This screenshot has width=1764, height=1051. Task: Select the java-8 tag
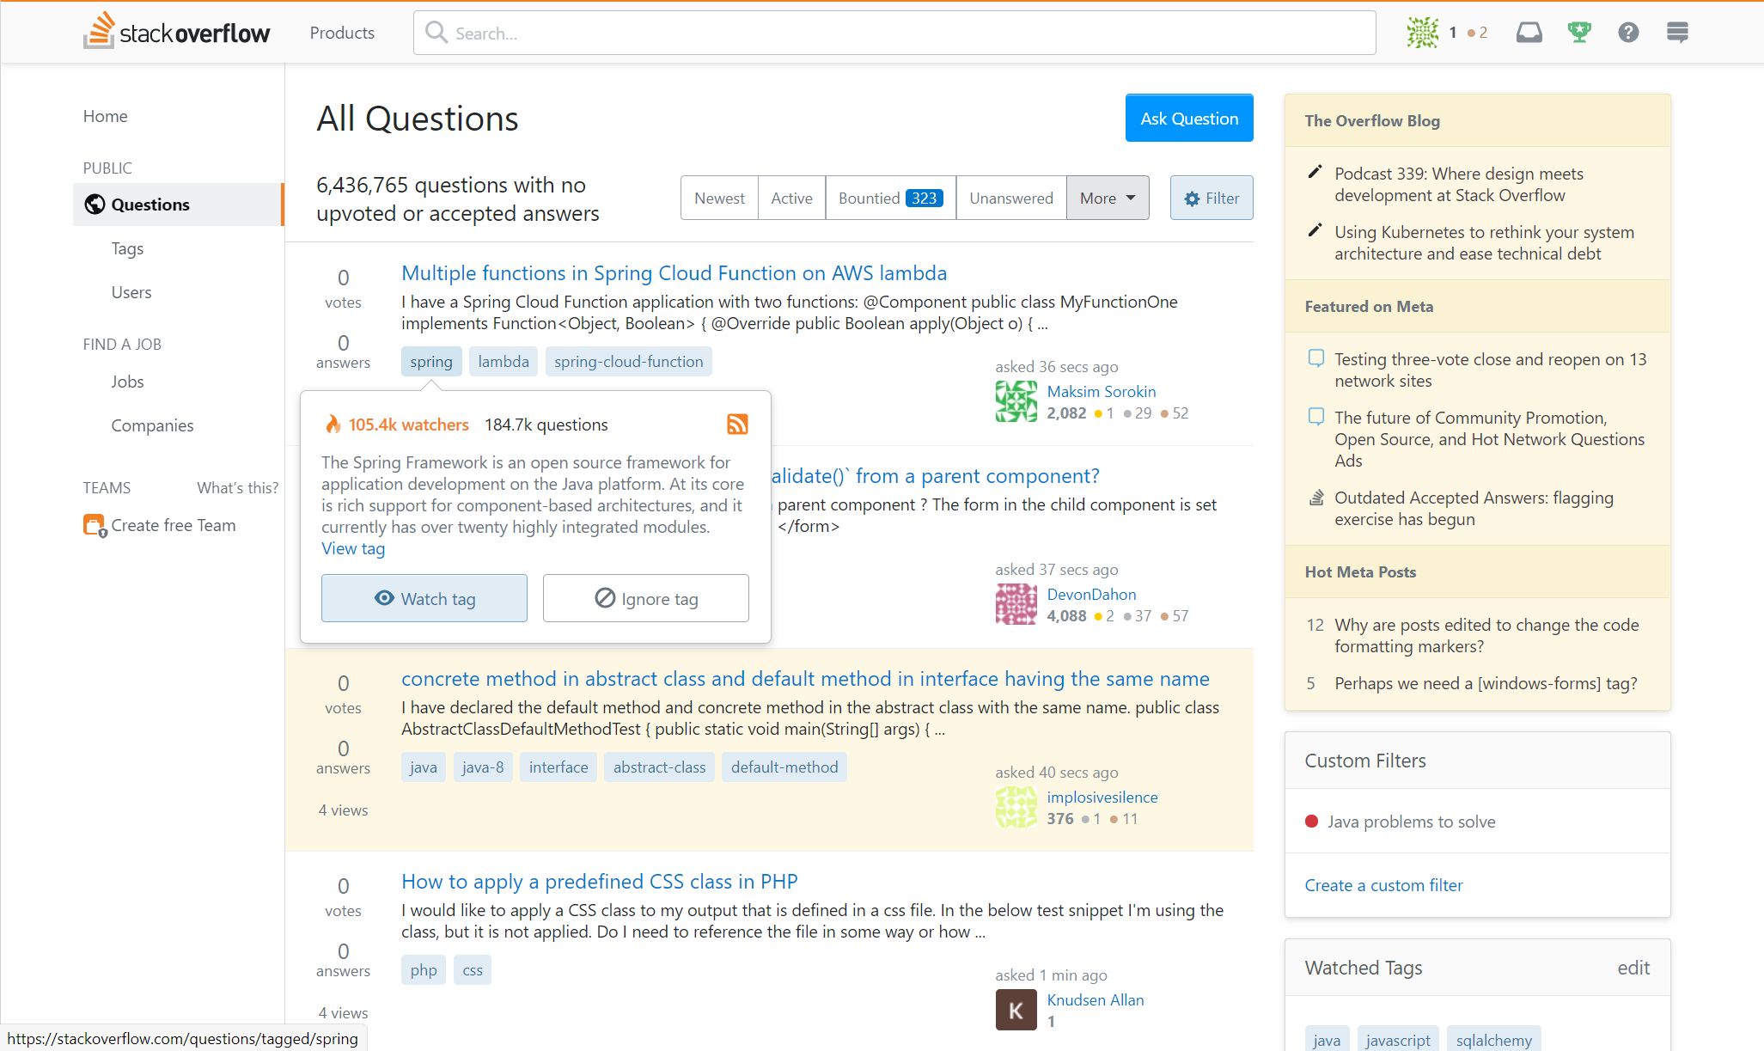point(483,767)
